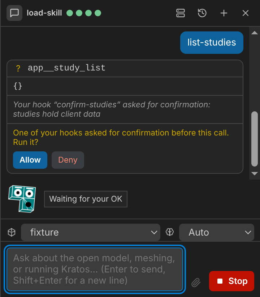Start a new chat with plus icon
Screen dimensions: 260x297
coord(224,13)
